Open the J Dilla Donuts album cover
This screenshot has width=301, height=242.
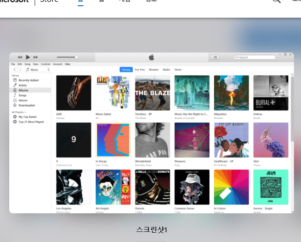(153, 187)
